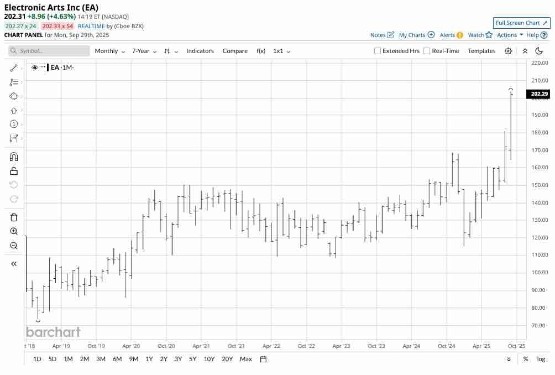This screenshot has height=375, width=555.
Task: Select the 5Y time range
Action: 192,359
